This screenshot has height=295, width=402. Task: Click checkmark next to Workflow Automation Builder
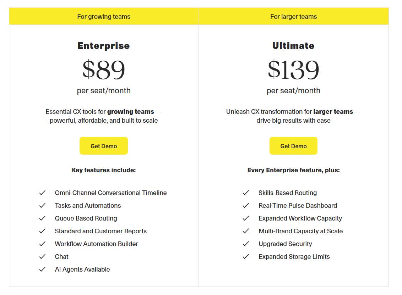click(42, 244)
